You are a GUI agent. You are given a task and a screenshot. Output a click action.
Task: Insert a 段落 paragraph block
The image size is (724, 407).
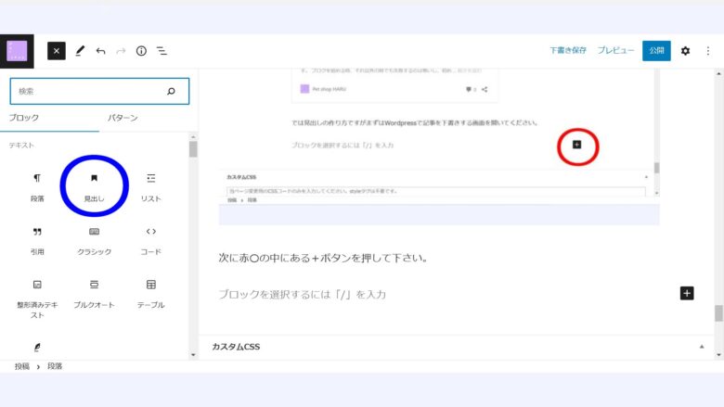click(x=37, y=187)
